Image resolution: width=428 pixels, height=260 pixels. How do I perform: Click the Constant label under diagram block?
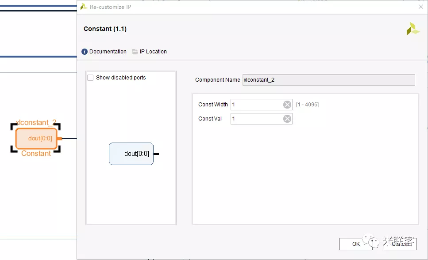click(x=36, y=153)
